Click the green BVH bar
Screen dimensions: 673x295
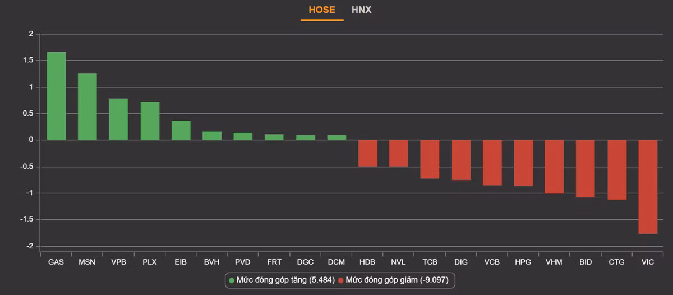click(x=212, y=136)
